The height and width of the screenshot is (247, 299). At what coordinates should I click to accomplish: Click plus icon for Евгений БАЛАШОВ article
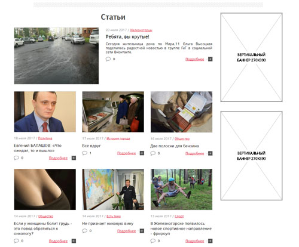74,158
